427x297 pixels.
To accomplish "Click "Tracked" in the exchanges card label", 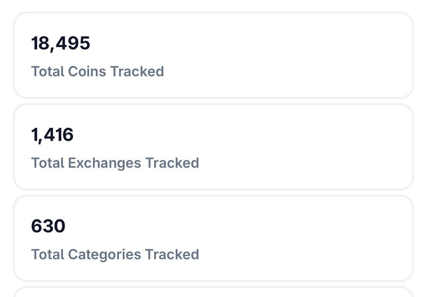I will tap(172, 163).
